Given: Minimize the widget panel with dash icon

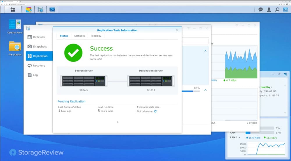Looking at the screenshot, I should (x=273, y=74).
